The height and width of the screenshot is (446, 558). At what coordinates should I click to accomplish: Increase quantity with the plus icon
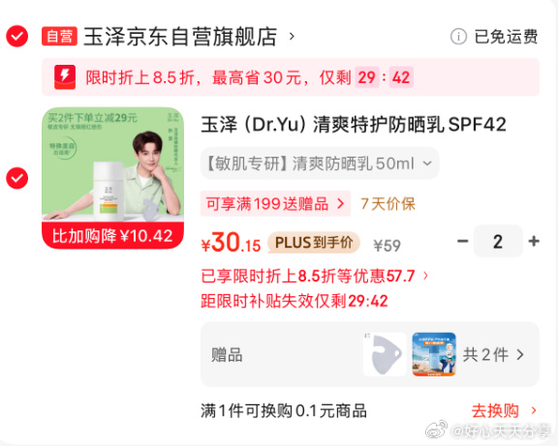[x=534, y=241]
